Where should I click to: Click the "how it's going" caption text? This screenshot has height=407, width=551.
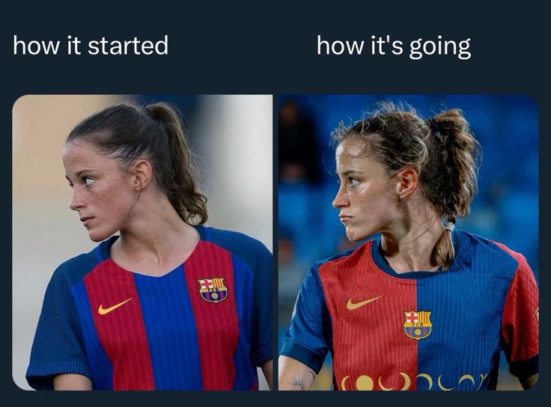pyautogui.click(x=394, y=46)
